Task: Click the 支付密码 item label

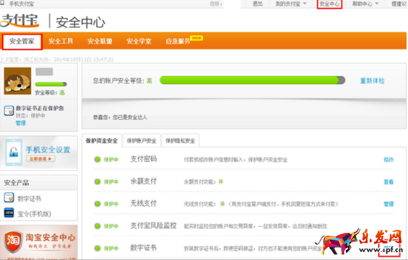Action: tap(144, 159)
